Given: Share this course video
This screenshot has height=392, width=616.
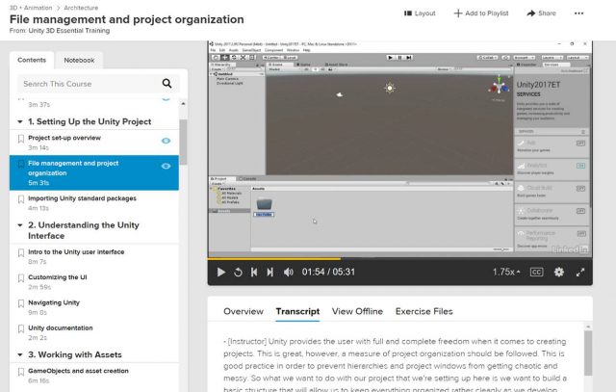Looking at the screenshot, I should 541,13.
